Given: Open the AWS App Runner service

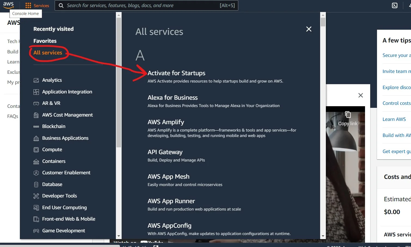Looking at the screenshot, I should 171,201.
